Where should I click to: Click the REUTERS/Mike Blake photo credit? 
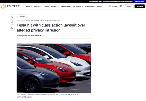pyautogui.click(x=24, y=97)
